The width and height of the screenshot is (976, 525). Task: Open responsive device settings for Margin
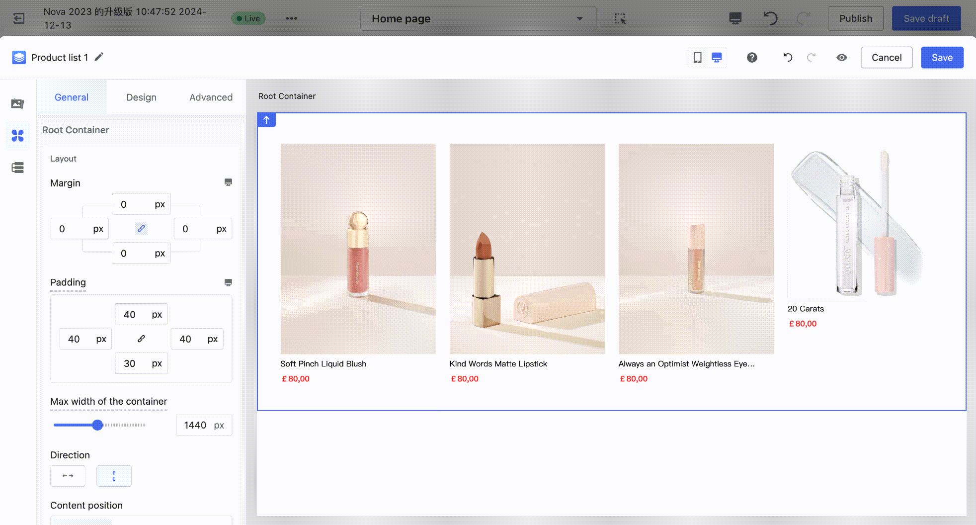[228, 182]
